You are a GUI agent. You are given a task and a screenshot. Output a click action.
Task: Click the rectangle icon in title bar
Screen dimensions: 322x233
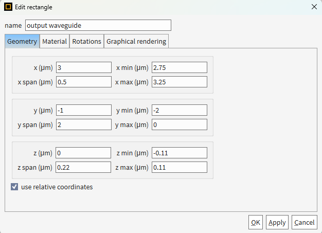coord(8,7)
